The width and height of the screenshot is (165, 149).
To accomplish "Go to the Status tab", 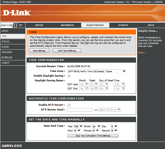I will [x=123, y=25].
